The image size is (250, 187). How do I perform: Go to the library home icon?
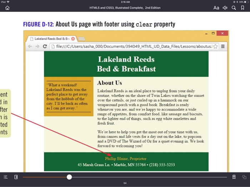[x=7, y=8]
